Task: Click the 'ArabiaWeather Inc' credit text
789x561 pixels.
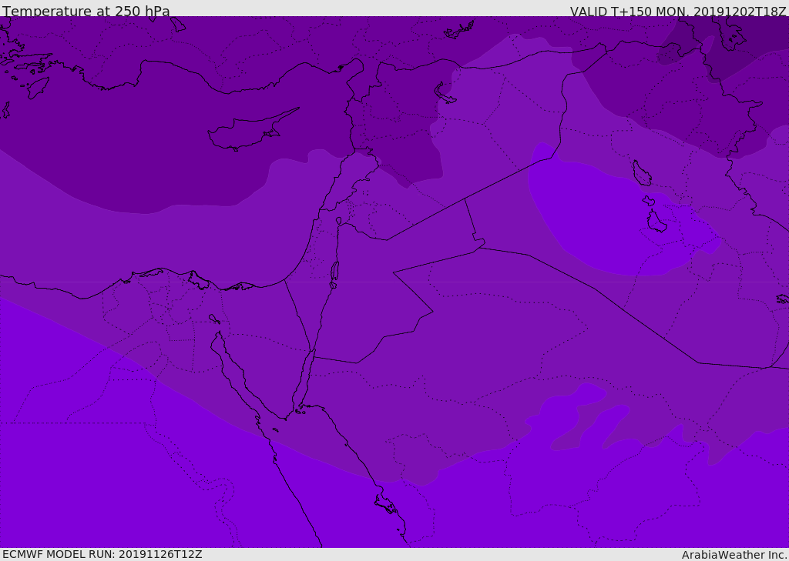Action: tap(734, 555)
